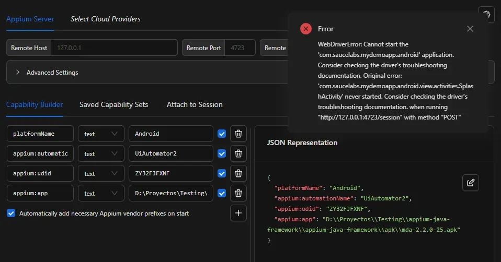The height and width of the screenshot is (262, 501).
Task: Click the partially hidden Remote path label
Action: click(274, 47)
